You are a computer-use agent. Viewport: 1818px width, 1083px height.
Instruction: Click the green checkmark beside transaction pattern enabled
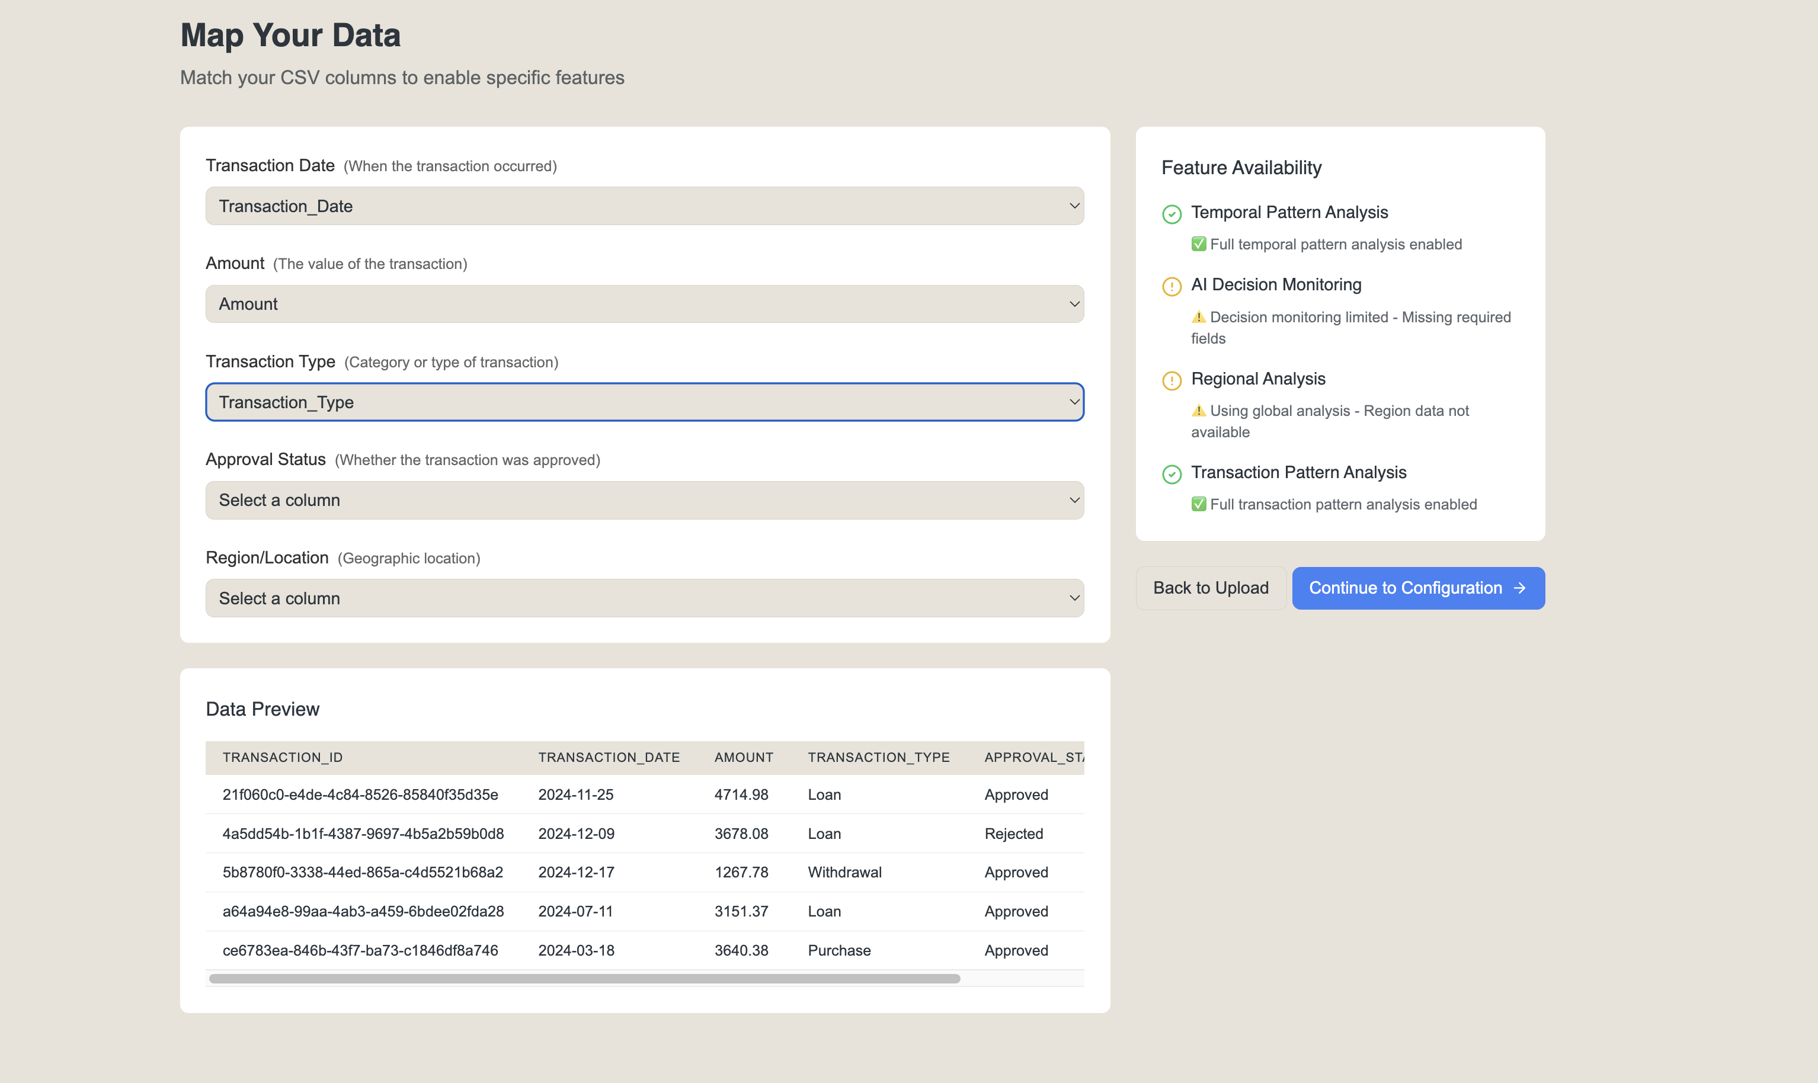[1198, 504]
